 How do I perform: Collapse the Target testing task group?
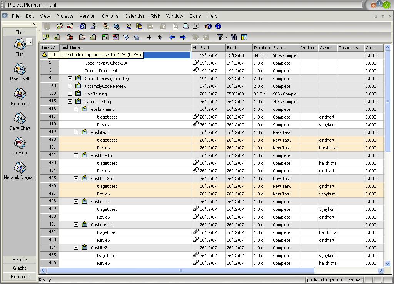[70, 102]
